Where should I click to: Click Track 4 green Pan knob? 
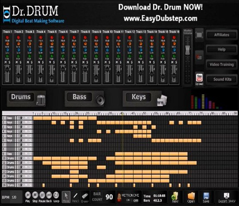(x=41, y=56)
